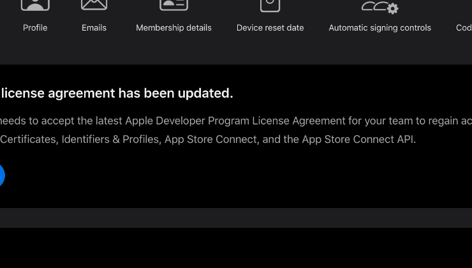Open the Emails envelope icon
This screenshot has width=472, height=268.
[94, 5]
